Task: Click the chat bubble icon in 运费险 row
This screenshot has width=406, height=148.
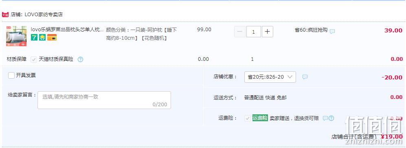Action: pos(325,118)
